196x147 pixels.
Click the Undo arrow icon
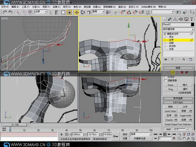[x=5, y=12]
